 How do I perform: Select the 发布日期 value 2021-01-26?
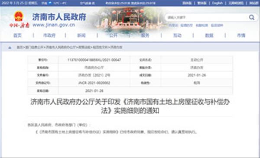tap(94, 91)
